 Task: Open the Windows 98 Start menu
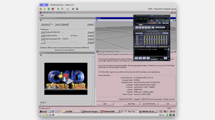[43, 111]
